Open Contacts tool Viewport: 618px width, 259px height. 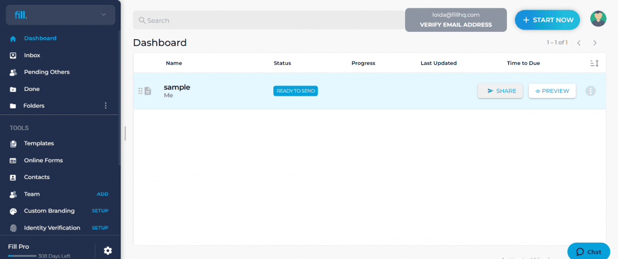point(37,177)
